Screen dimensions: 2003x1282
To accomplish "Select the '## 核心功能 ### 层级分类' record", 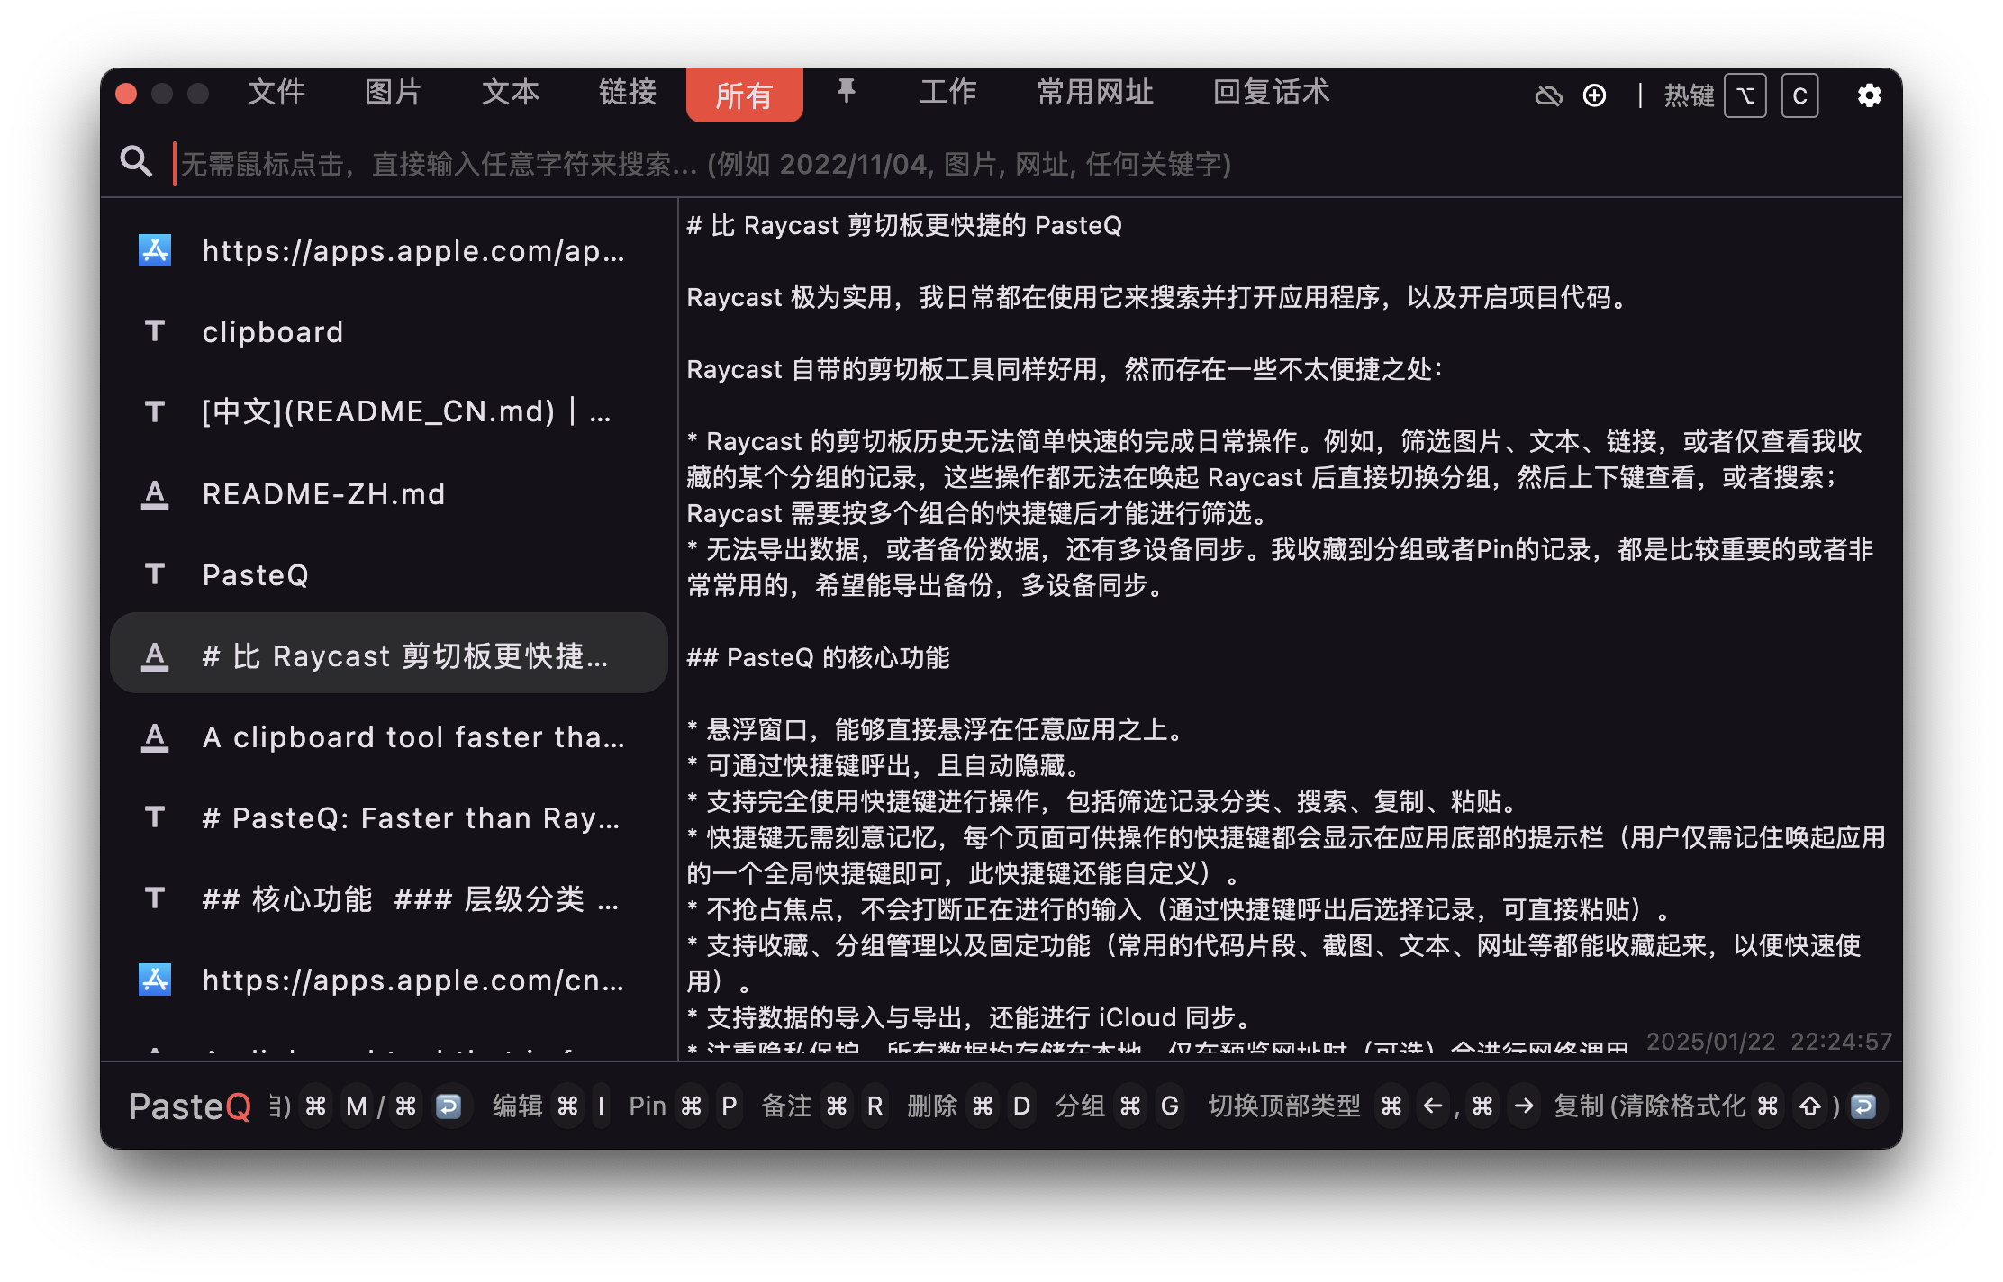I will tap(389, 898).
